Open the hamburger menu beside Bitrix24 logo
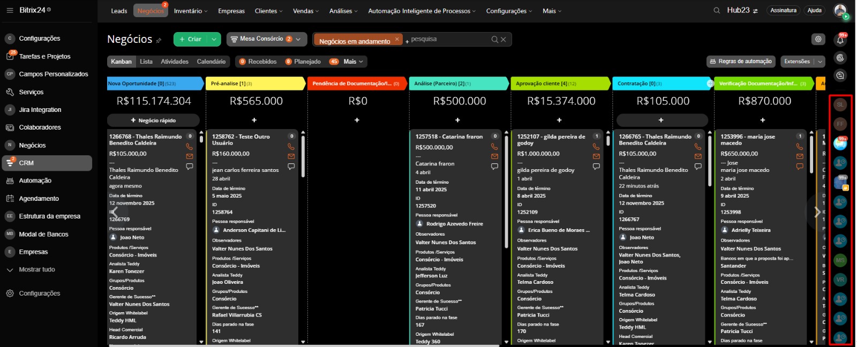 (10, 10)
